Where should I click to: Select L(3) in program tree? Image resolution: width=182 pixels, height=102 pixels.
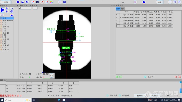[4, 35]
